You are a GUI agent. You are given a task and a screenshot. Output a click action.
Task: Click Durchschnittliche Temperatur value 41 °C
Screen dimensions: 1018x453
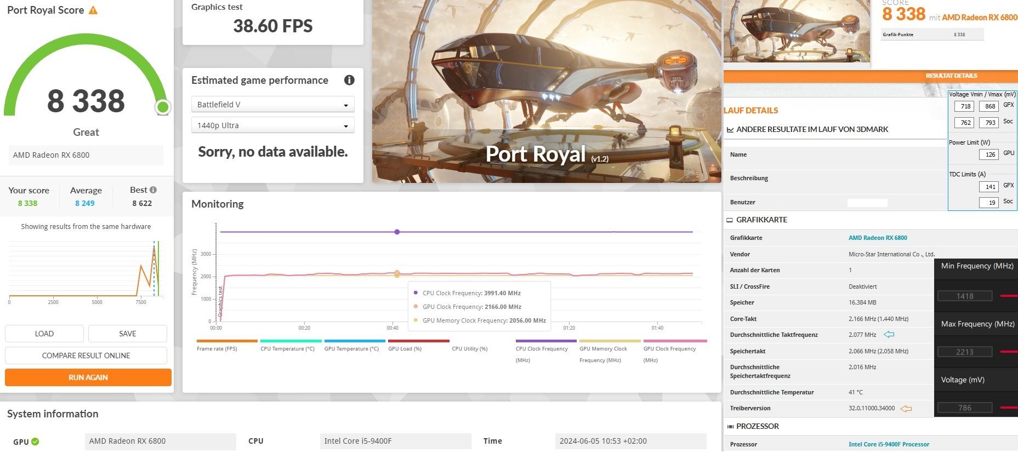(856, 392)
